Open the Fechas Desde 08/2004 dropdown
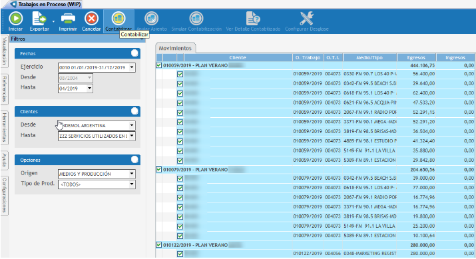Viewport: 476px width, 259px height. tap(89, 78)
